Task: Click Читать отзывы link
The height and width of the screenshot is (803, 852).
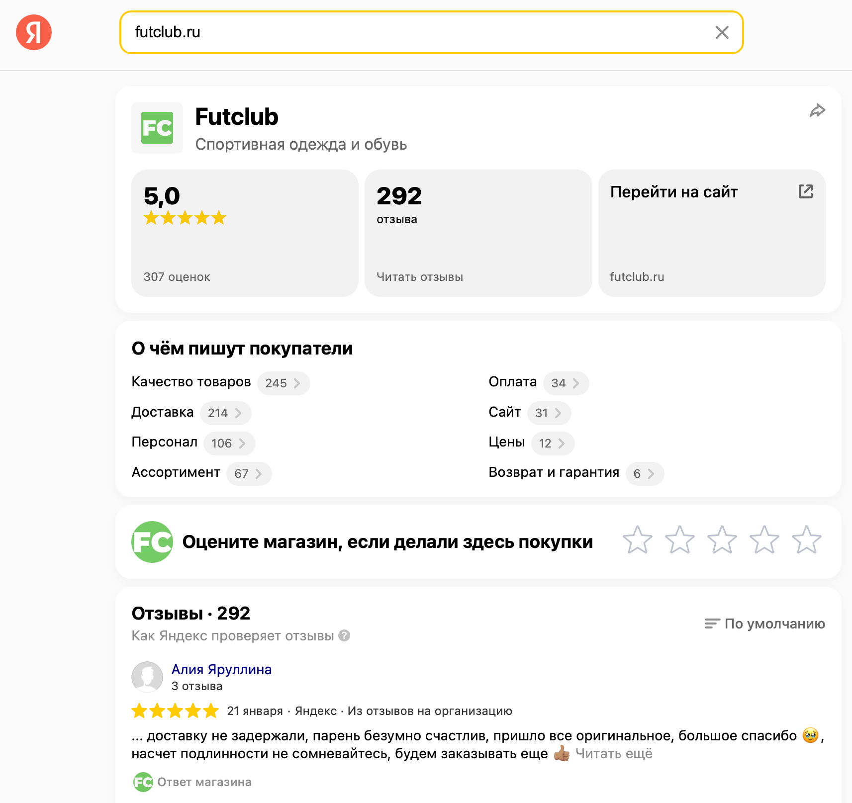Action: tap(420, 277)
